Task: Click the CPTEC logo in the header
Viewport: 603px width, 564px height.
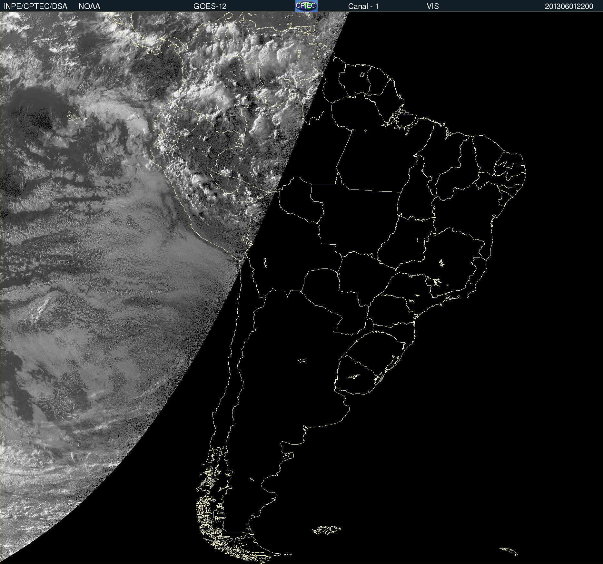Action: (306, 6)
